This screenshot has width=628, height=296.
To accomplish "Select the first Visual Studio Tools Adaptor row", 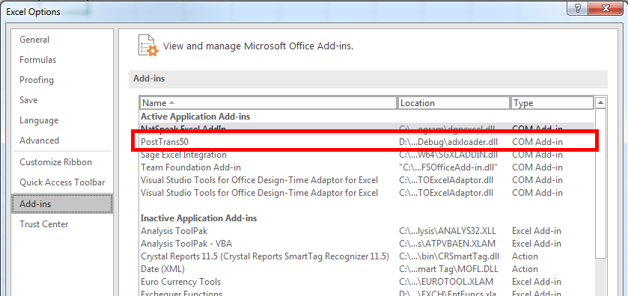I will pyautogui.click(x=367, y=180).
